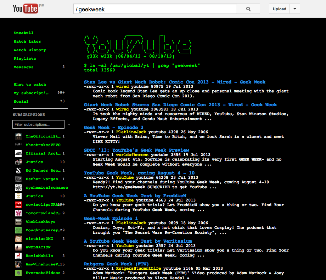Open elrubiusOMG channel avatar
The width and height of the screenshot is (326, 280).
click(18, 239)
